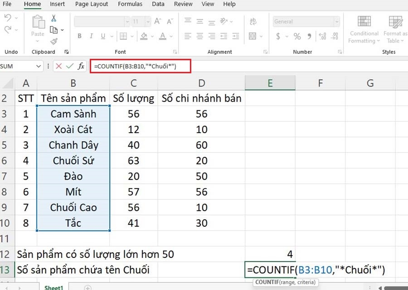The image size is (408, 290).
Task: Click the Copy icon
Action: coord(53,30)
